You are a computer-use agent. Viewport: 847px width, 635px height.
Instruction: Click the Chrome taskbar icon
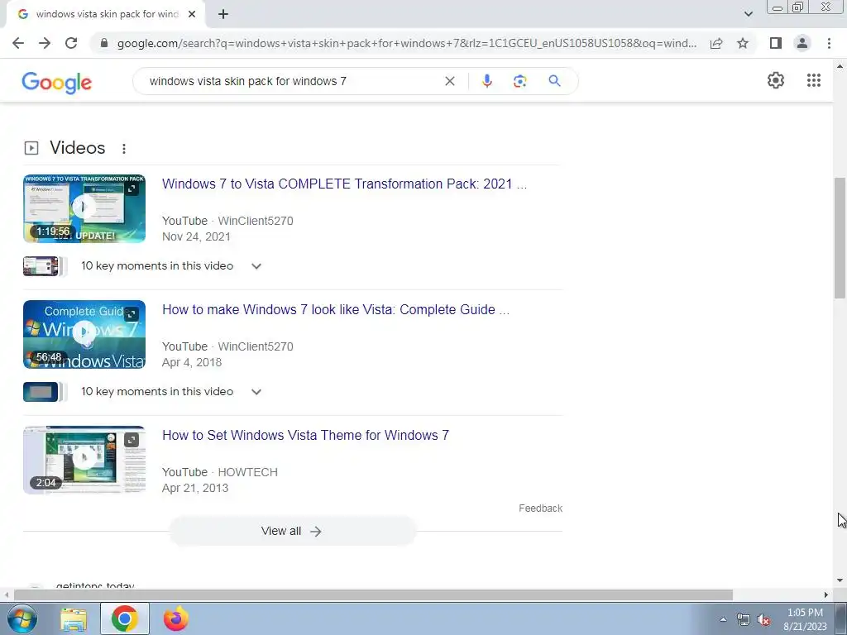click(x=125, y=618)
